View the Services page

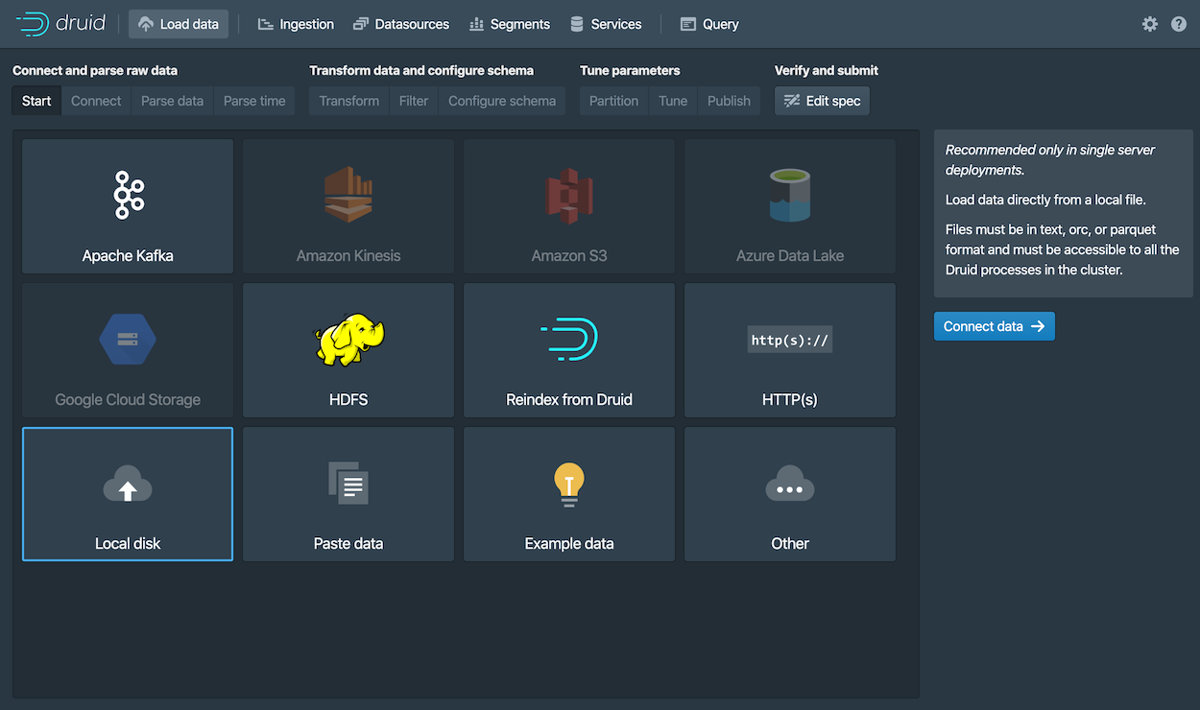coord(606,23)
